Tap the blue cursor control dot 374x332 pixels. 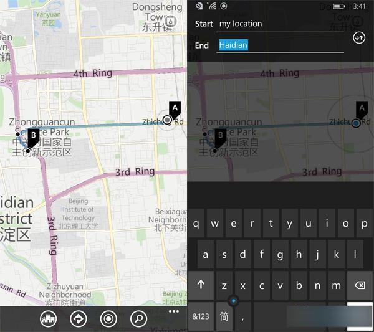(234, 301)
